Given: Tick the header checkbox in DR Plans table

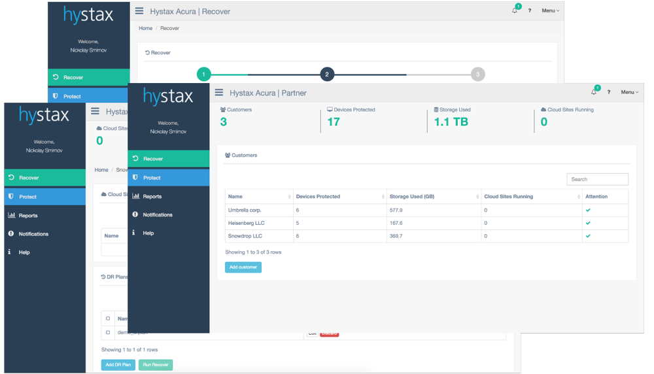Looking at the screenshot, I should coord(108,318).
